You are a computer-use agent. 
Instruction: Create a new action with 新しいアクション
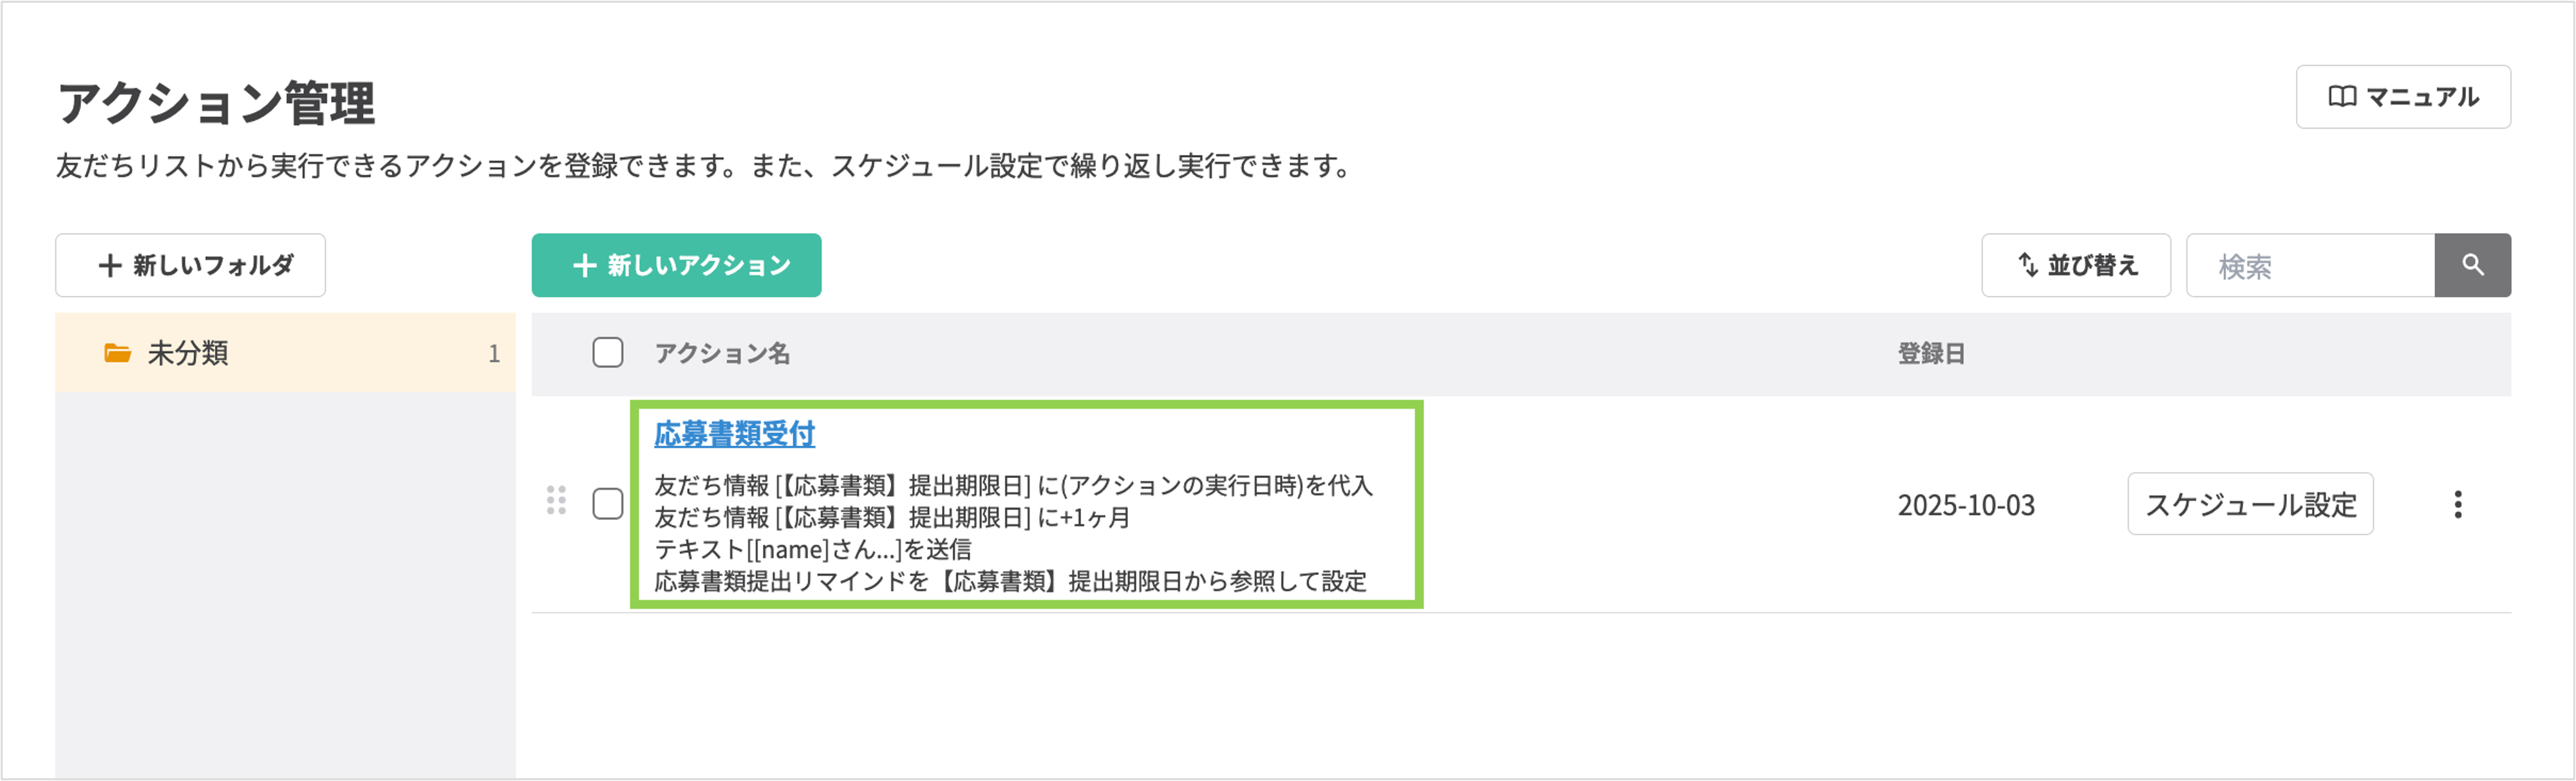pyautogui.click(x=676, y=264)
